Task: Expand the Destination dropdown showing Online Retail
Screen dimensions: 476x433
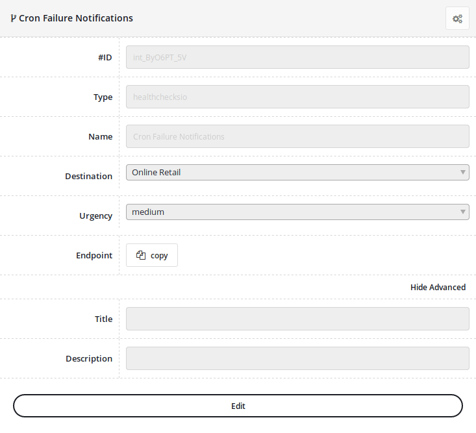Action: [x=292, y=172]
